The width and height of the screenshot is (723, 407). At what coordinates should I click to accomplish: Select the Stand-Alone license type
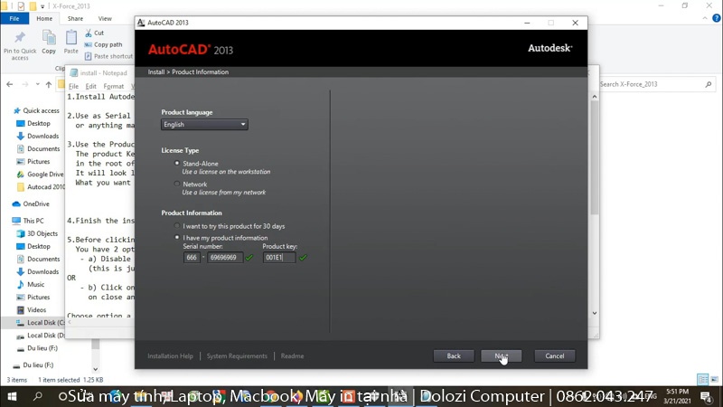tap(177, 163)
